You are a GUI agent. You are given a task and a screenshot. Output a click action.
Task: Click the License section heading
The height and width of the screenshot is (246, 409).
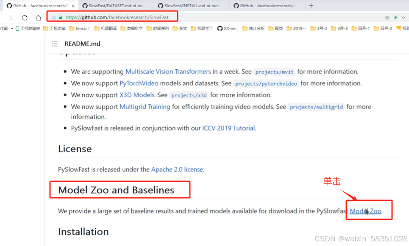(75, 149)
